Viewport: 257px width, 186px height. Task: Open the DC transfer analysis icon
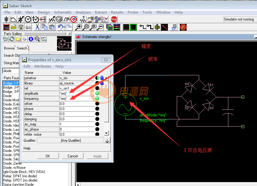(14, 19)
